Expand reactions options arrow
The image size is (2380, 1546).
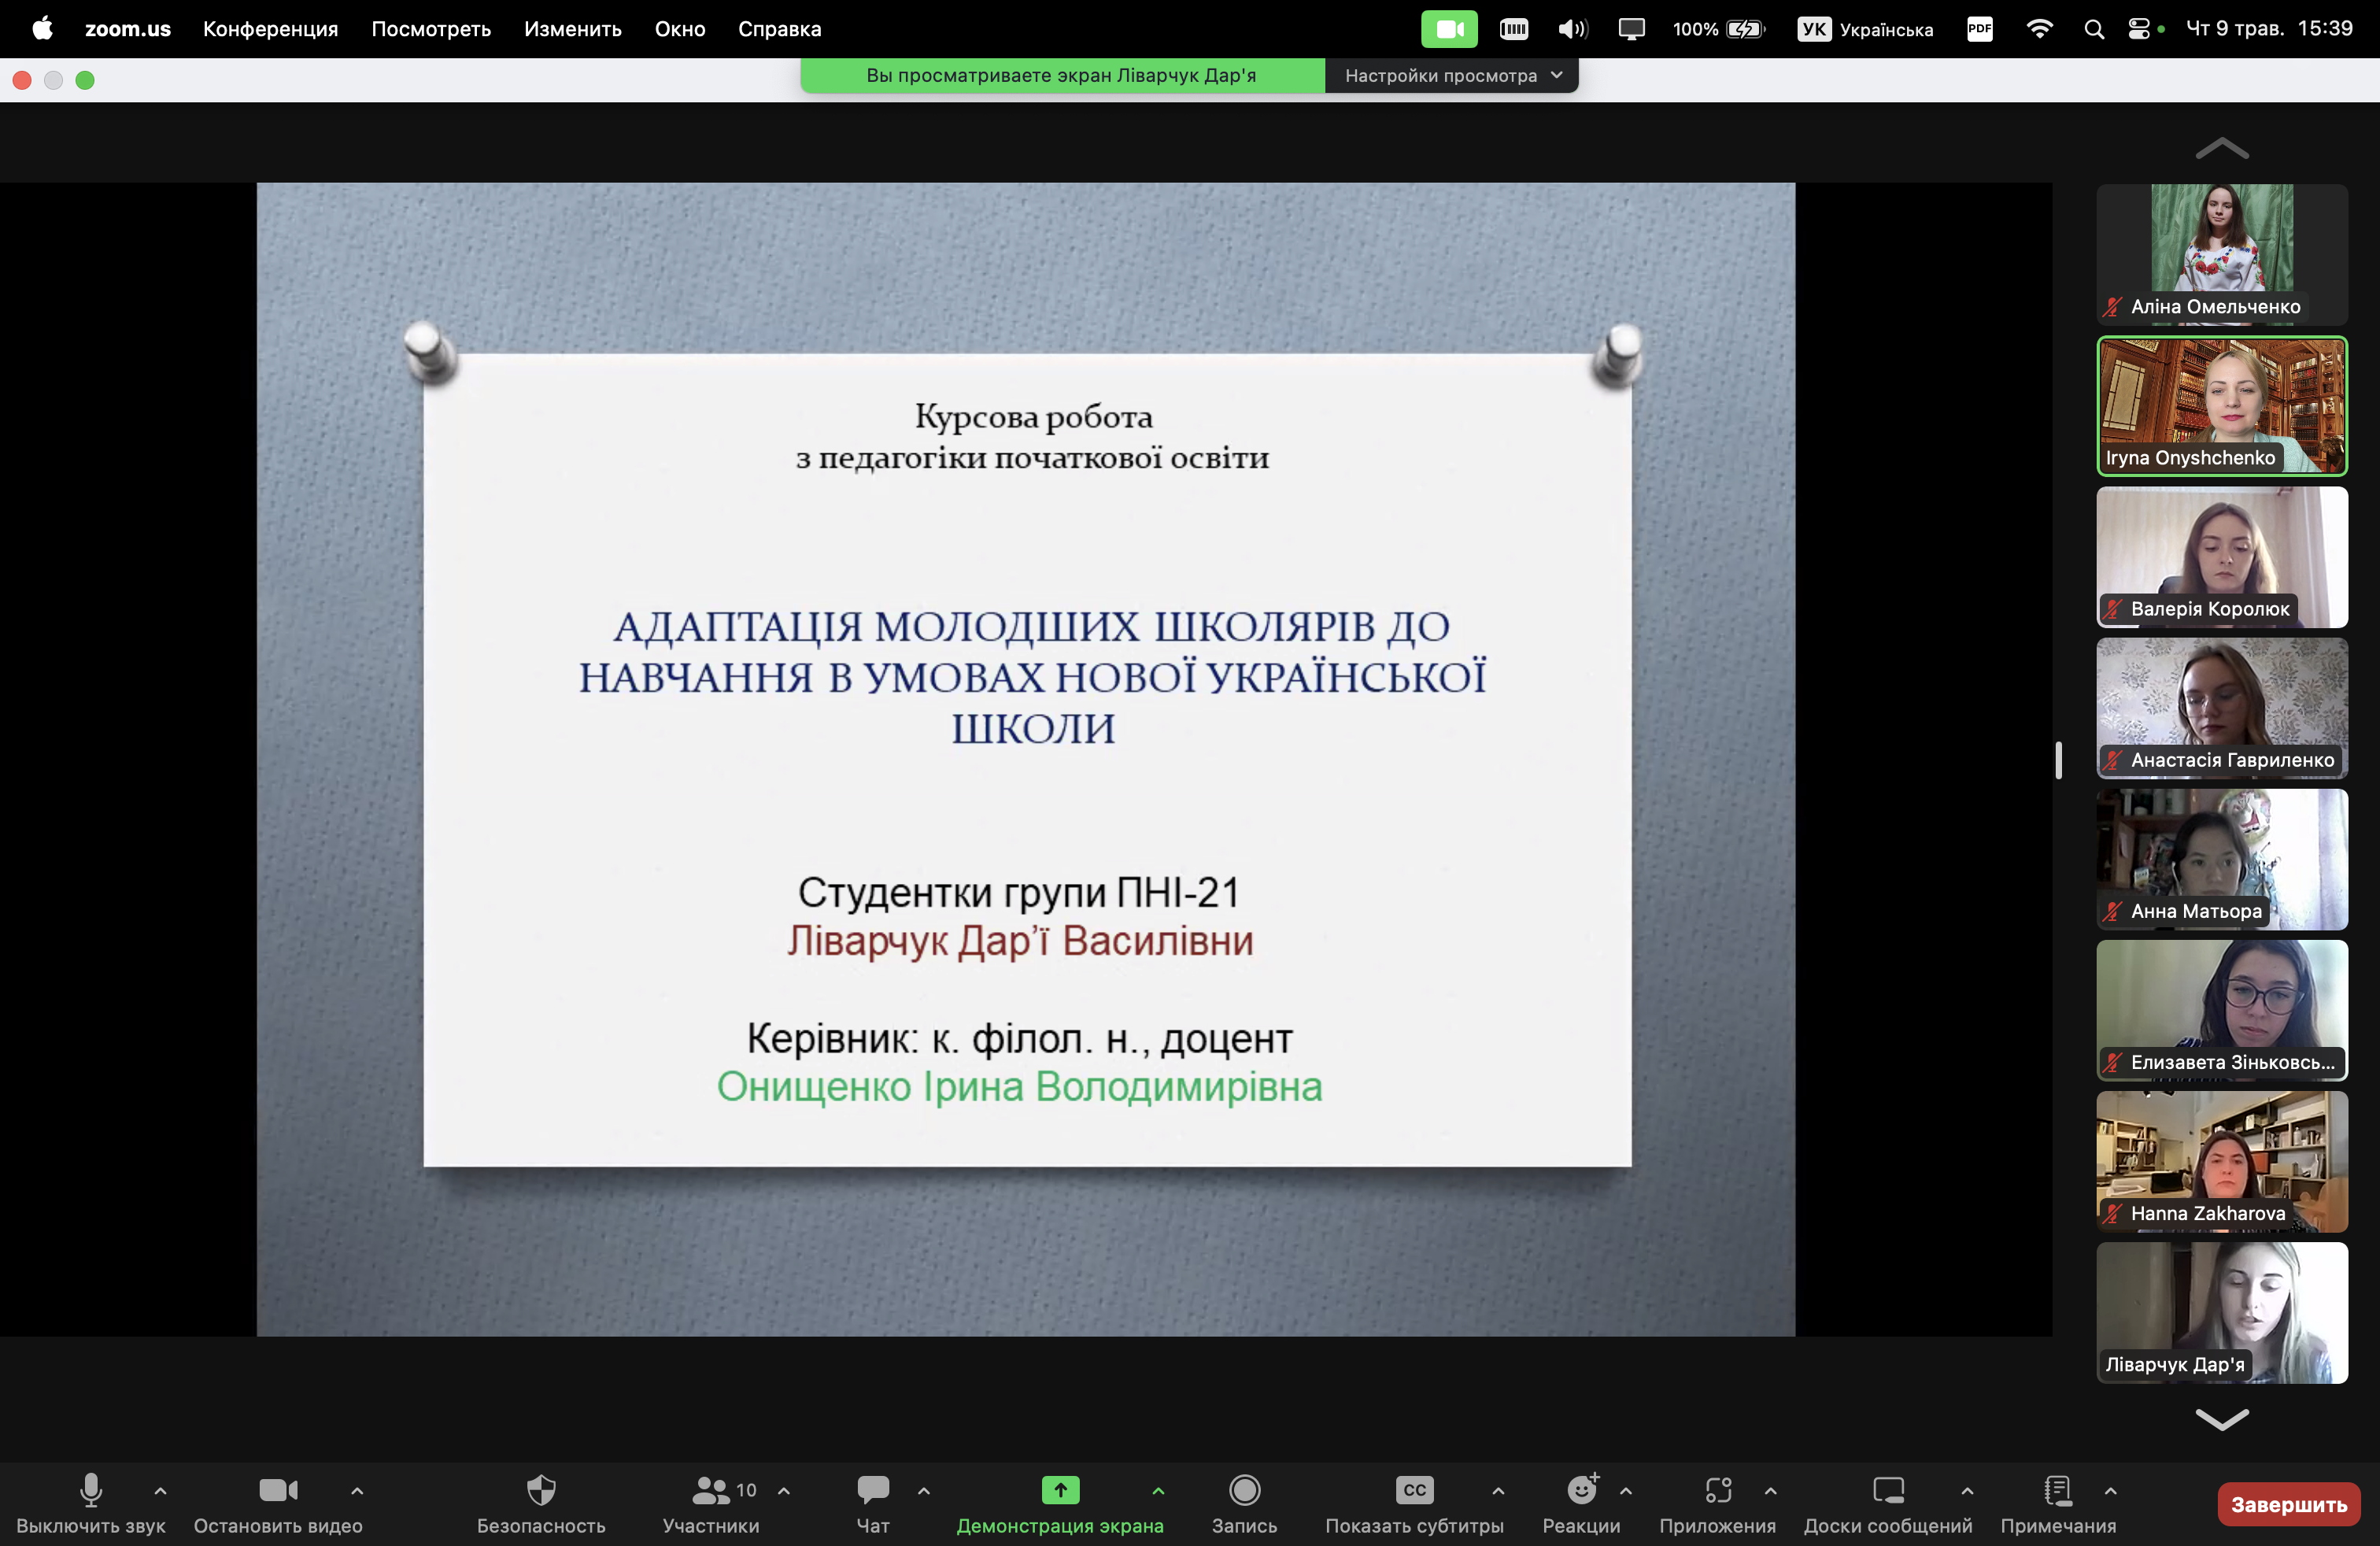[1626, 1491]
